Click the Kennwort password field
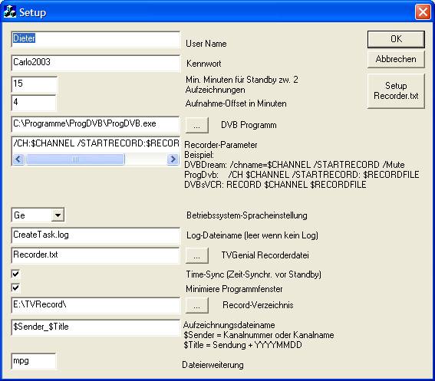 coord(96,63)
